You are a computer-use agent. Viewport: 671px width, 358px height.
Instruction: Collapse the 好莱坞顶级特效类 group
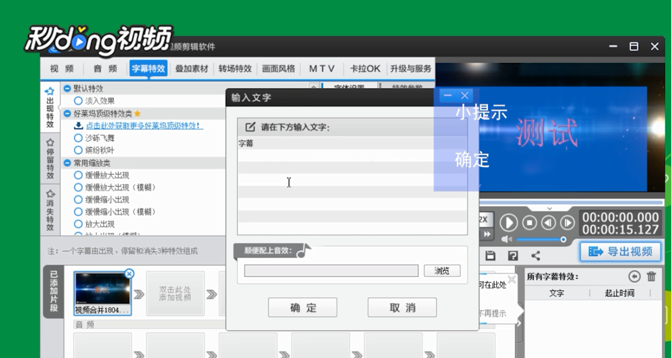point(67,114)
